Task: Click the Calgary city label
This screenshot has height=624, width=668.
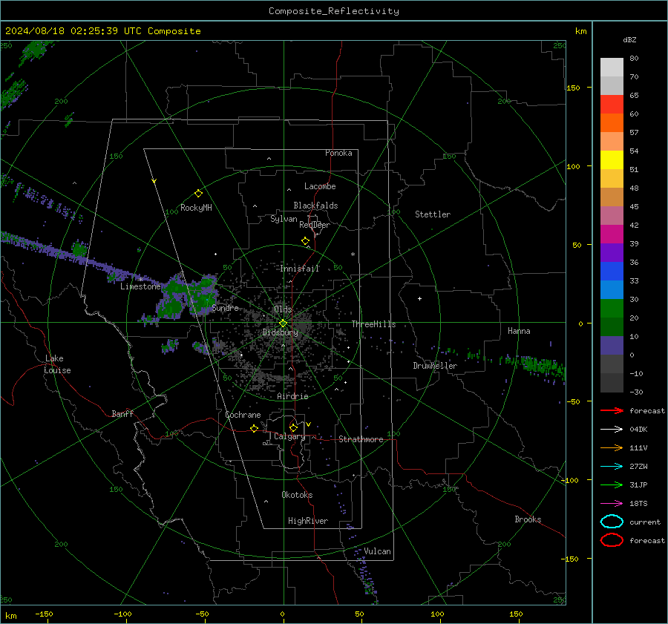Action: click(289, 436)
